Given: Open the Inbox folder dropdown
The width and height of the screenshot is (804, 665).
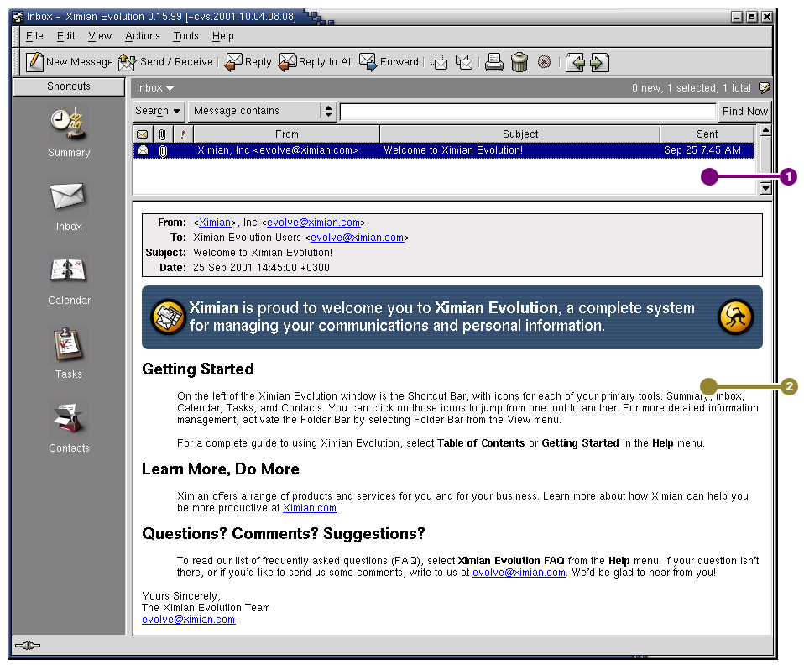Looking at the screenshot, I should (x=155, y=88).
